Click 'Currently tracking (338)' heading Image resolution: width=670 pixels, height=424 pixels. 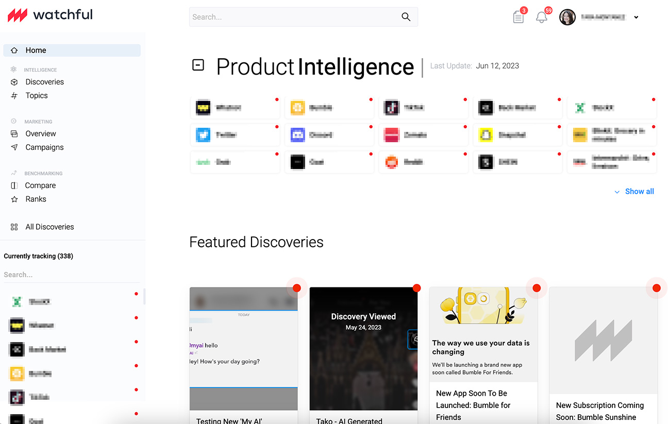pyautogui.click(x=38, y=256)
